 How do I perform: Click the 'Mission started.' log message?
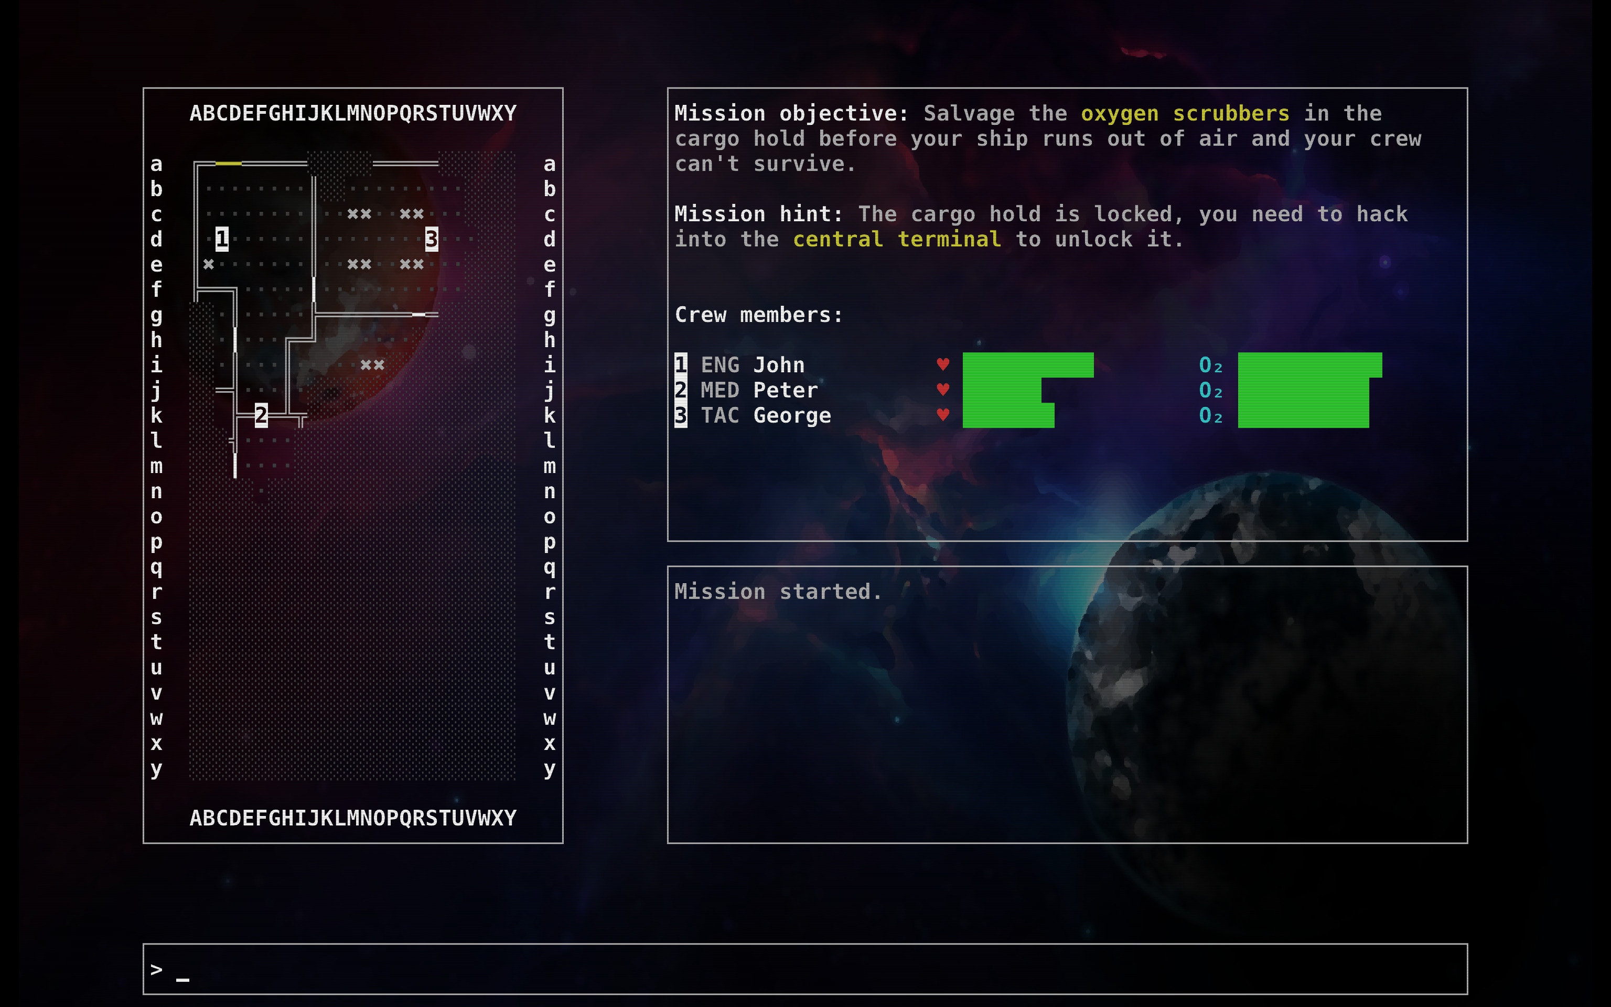tap(778, 592)
